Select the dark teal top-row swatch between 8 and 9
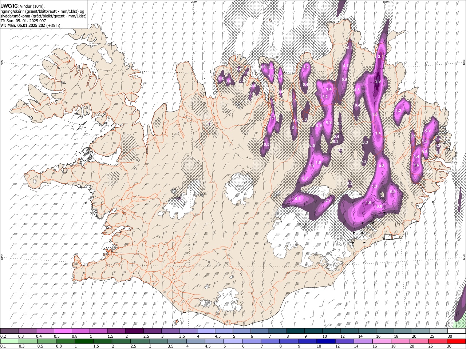 point(295,331)
